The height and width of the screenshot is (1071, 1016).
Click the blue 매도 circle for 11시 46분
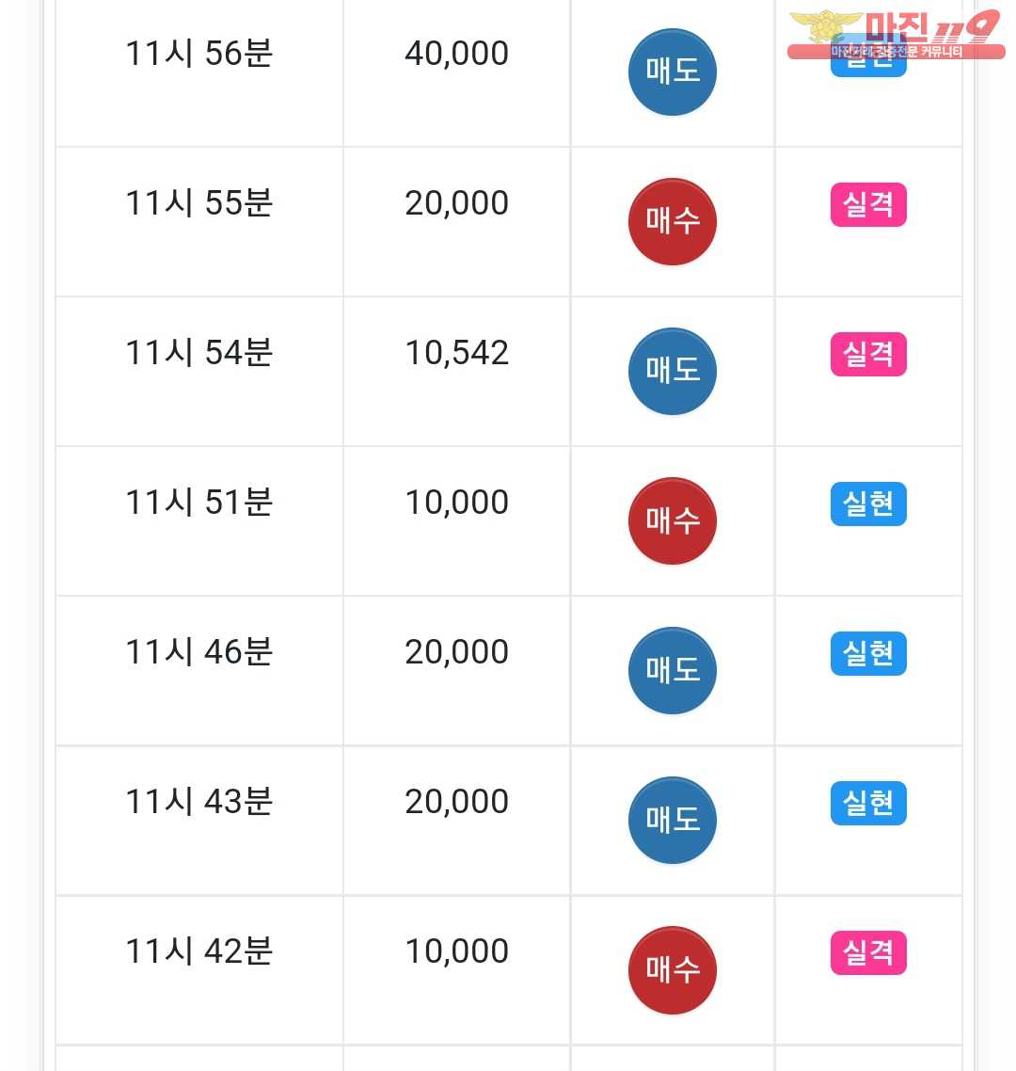[x=672, y=670]
